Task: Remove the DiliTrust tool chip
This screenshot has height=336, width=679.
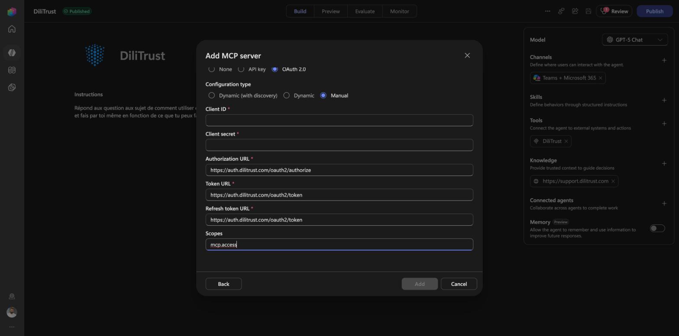Action: pos(566,141)
